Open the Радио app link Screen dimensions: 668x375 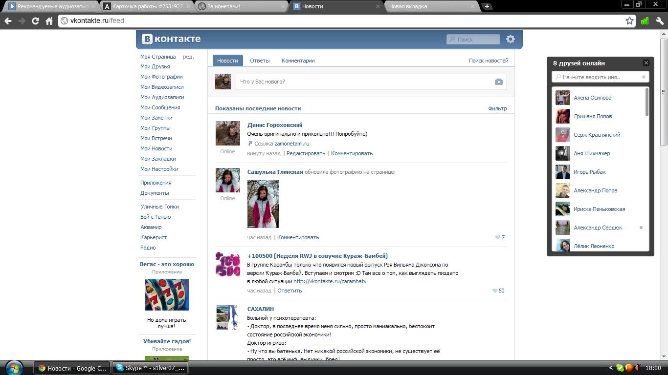(x=148, y=248)
